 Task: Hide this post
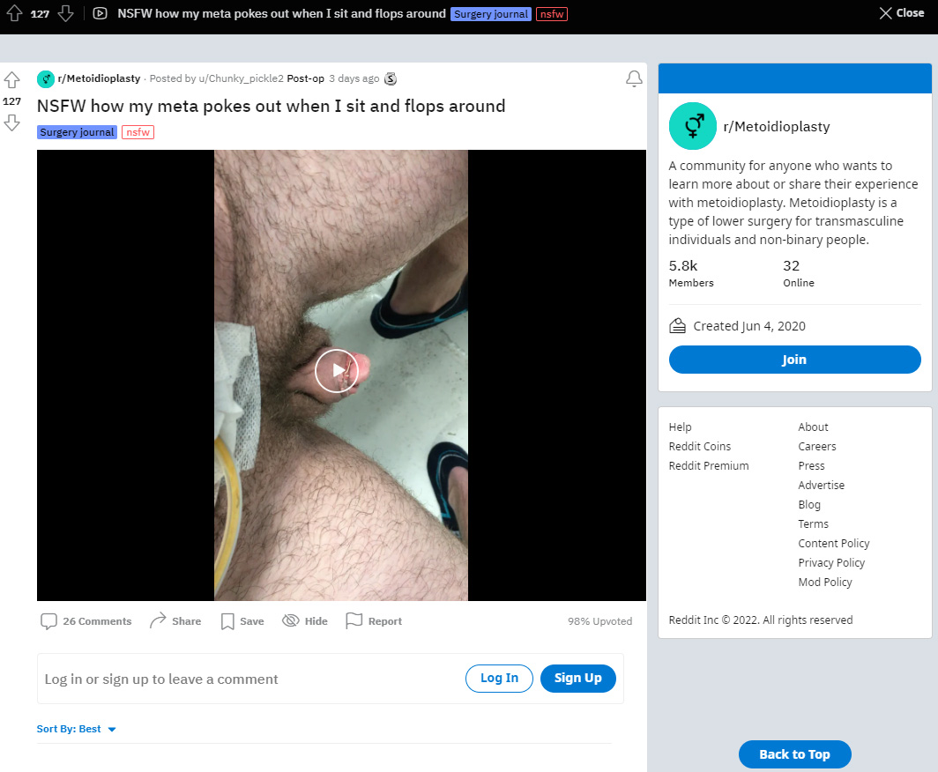click(305, 621)
